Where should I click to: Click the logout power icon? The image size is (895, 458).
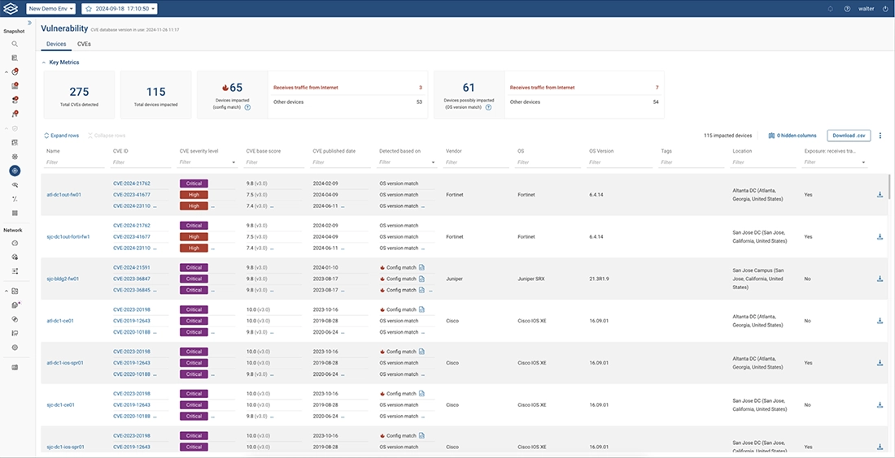pos(885,9)
